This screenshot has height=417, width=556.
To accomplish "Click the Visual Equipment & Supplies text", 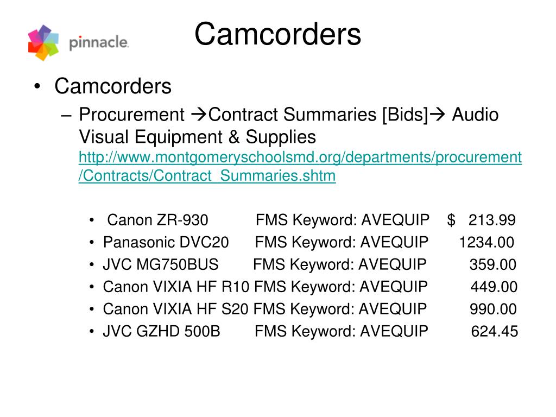I will (197, 137).
